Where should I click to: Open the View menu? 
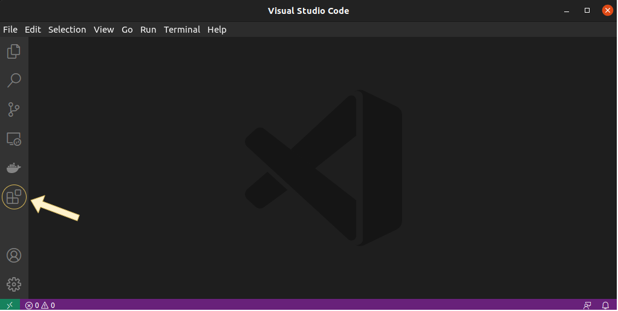pyautogui.click(x=103, y=30)
